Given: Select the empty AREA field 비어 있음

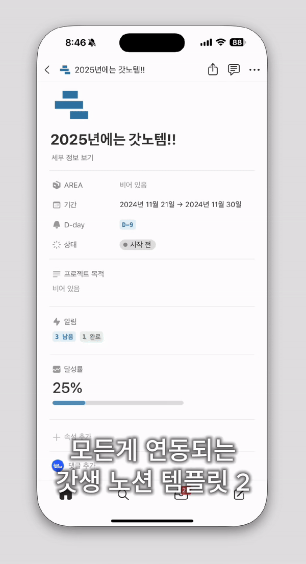Looking at the screenshot, I should tap(133, 185).
